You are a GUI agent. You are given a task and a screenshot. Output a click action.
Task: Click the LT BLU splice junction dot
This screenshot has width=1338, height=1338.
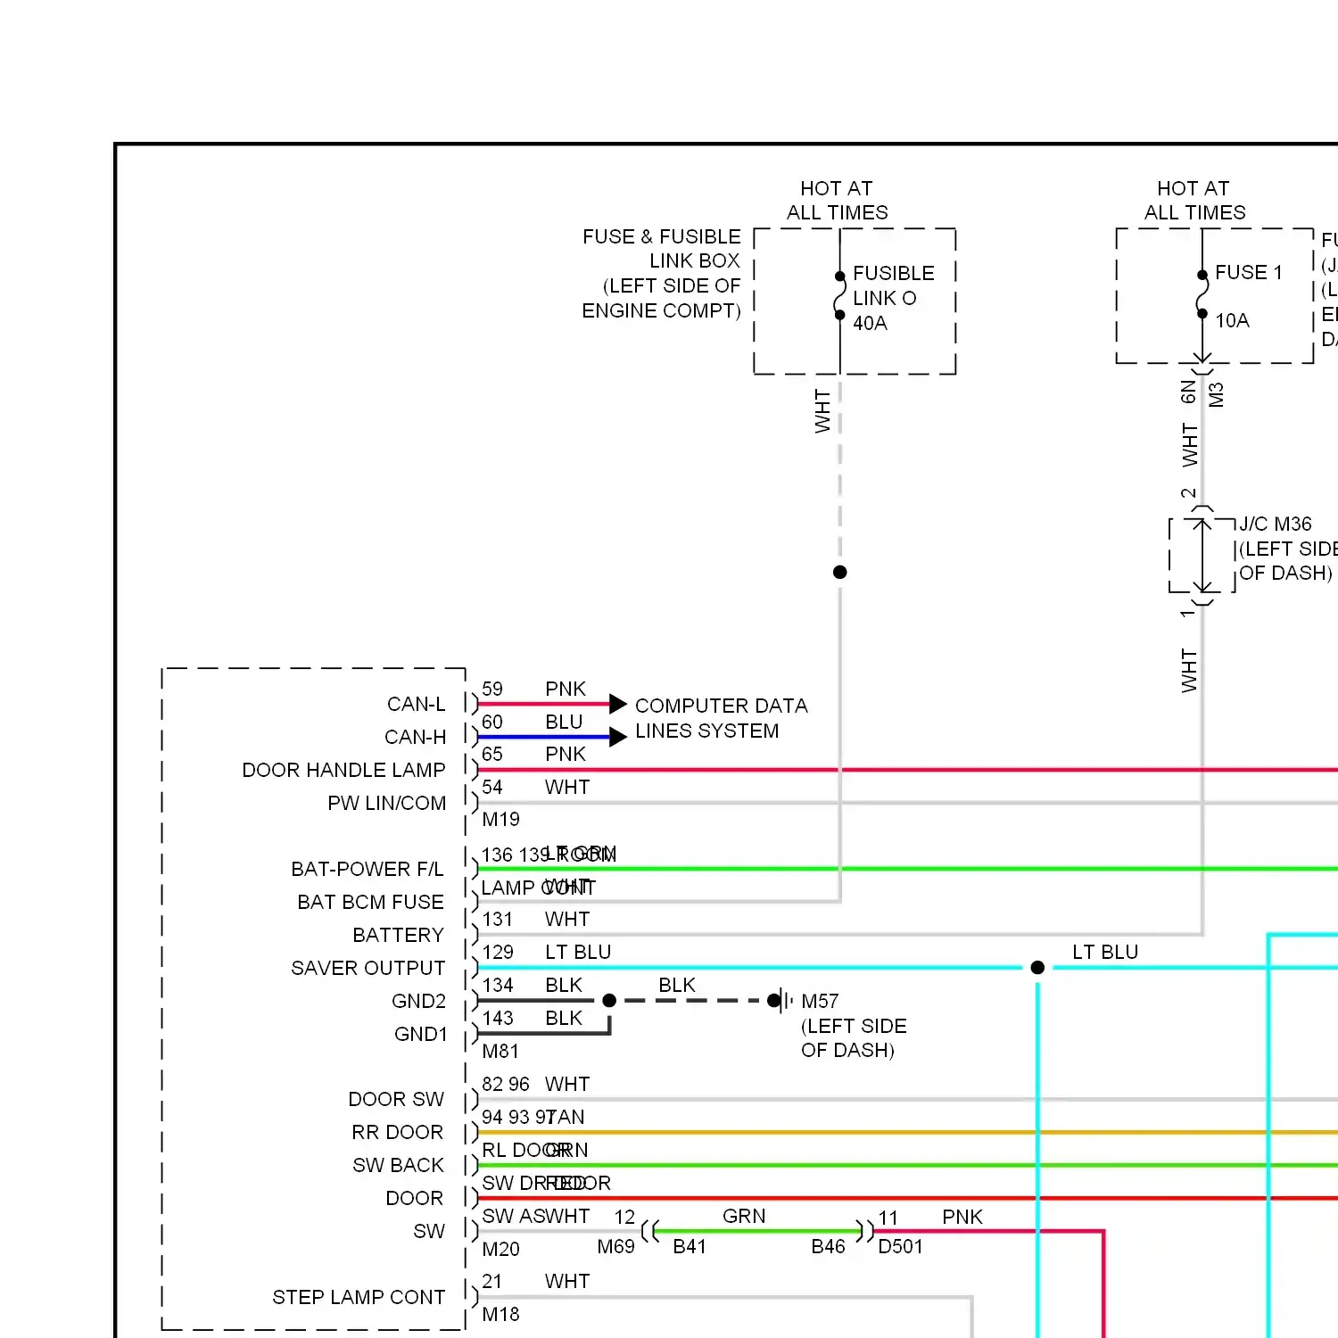(x=1037, y=968)
